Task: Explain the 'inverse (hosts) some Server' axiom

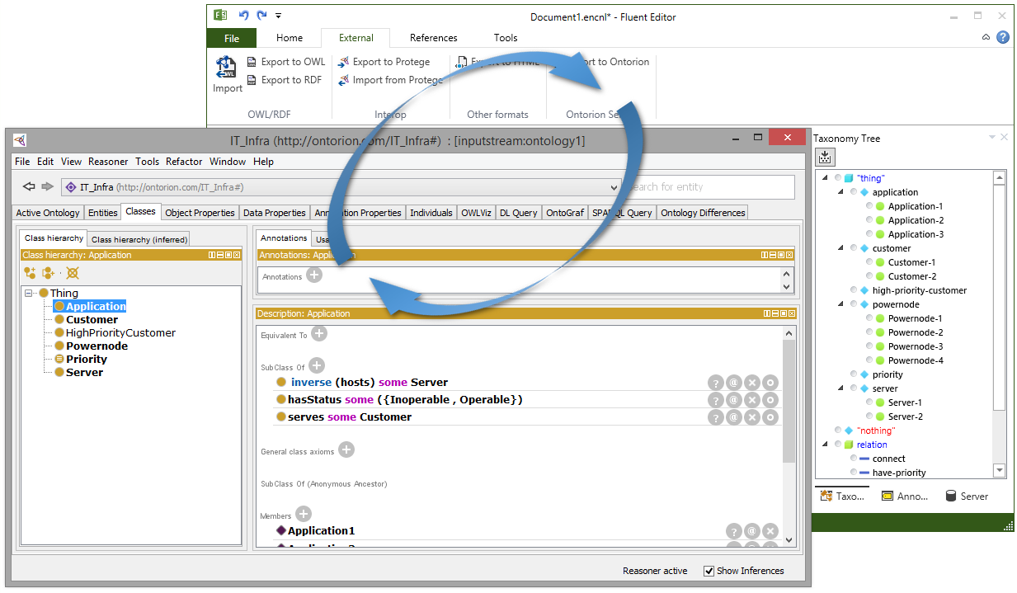Action: 715,382
